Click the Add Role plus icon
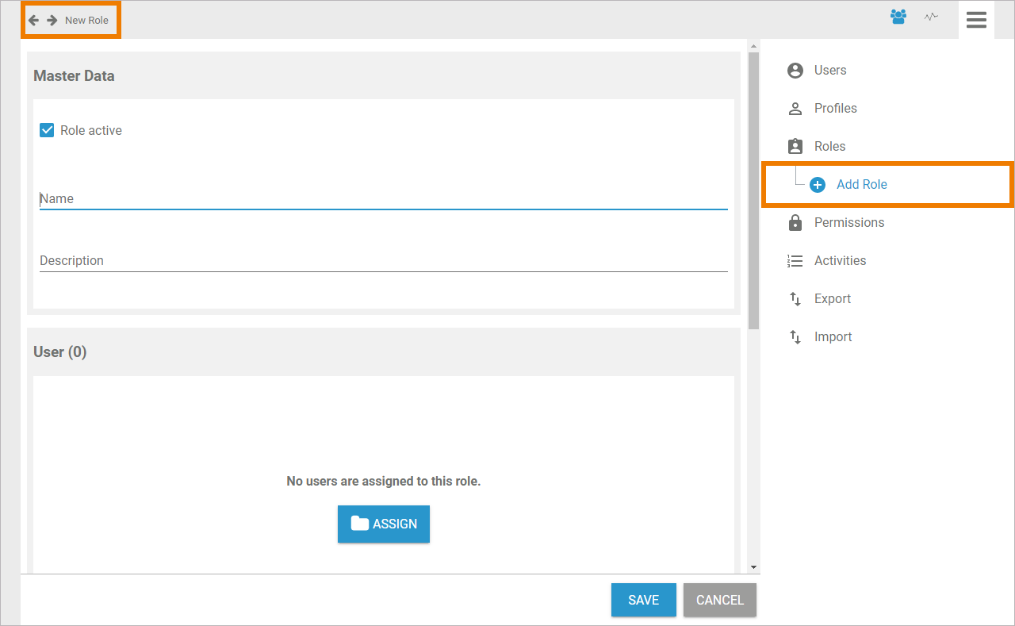1015x626 pixels. pos(818,185)
